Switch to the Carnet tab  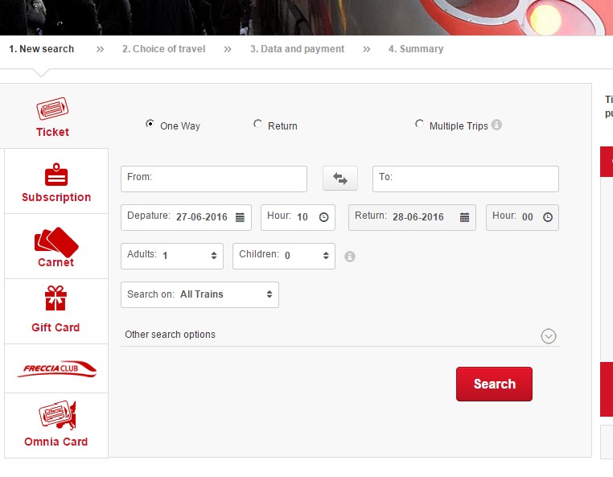pyautogui.click(x=56, y=248)
